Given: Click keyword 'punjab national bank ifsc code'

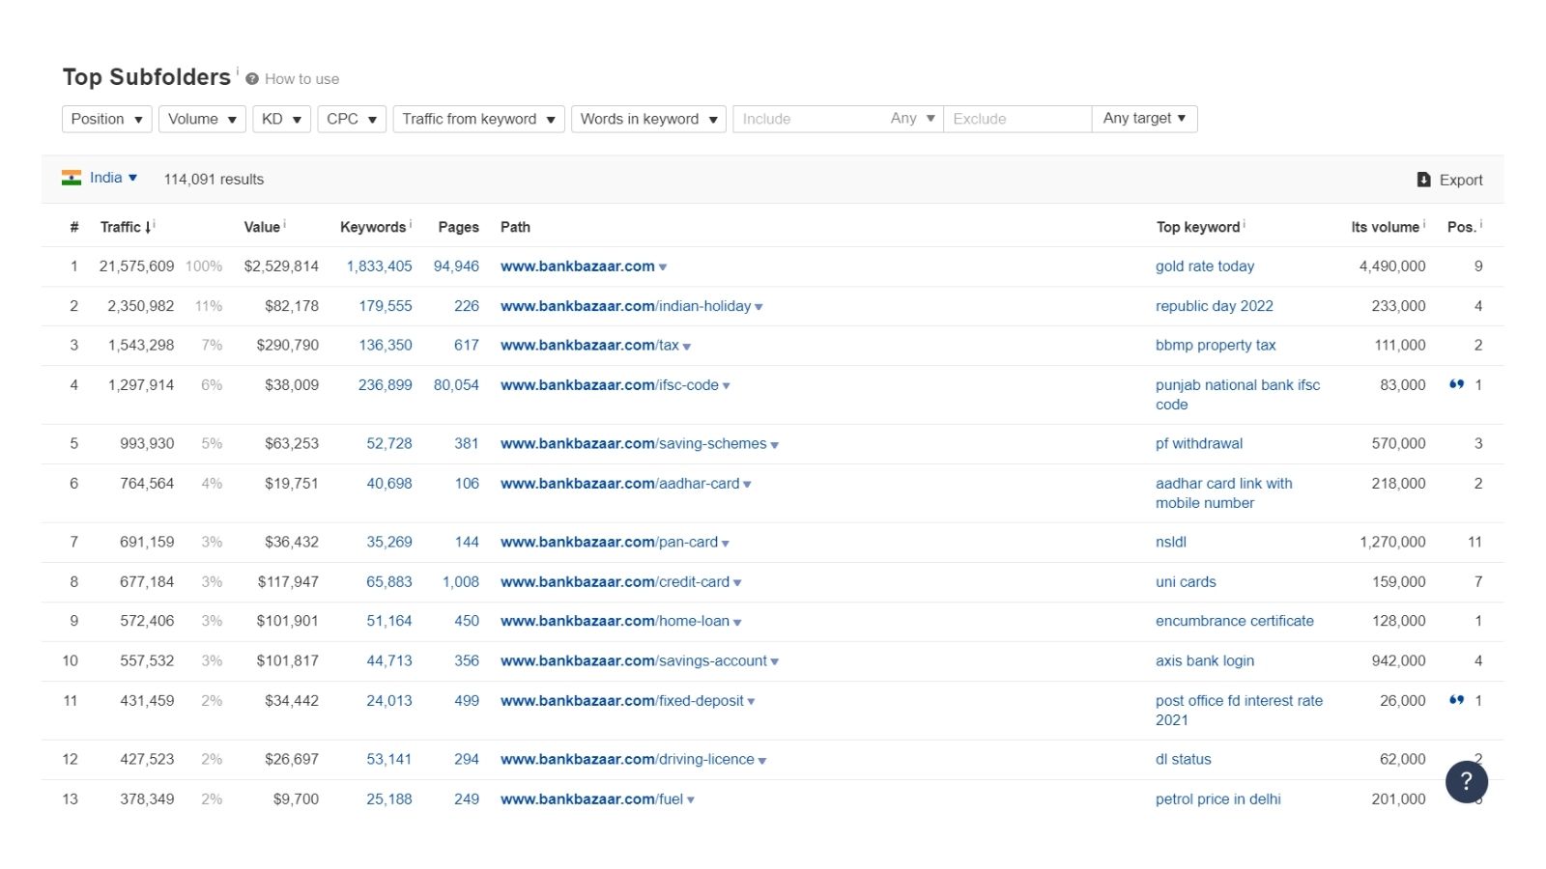Looking at the screenshot, I should (1238, 394).
